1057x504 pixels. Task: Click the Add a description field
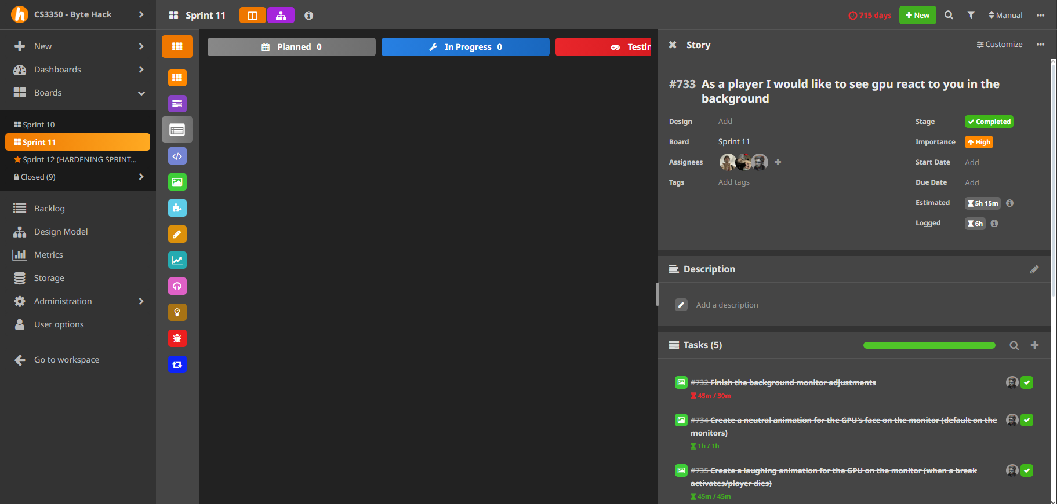coord(727,305)
